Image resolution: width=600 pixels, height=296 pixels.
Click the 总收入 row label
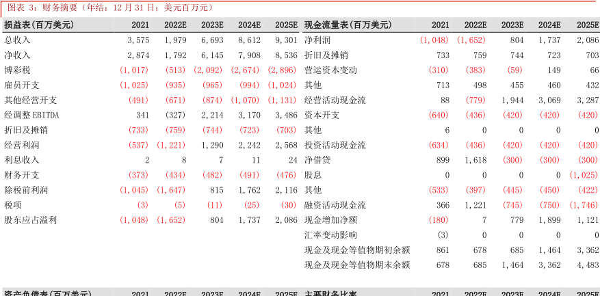click(17, 40)
